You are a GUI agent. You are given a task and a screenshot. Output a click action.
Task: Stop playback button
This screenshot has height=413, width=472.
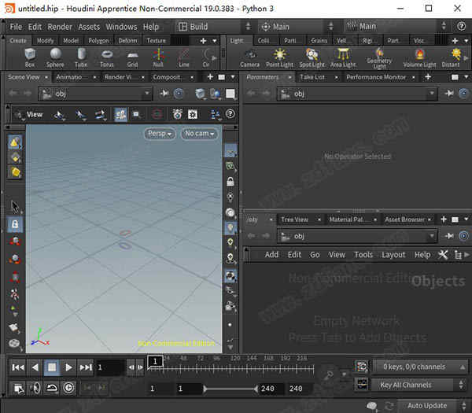pyautogui.click(x=52, y=367)
